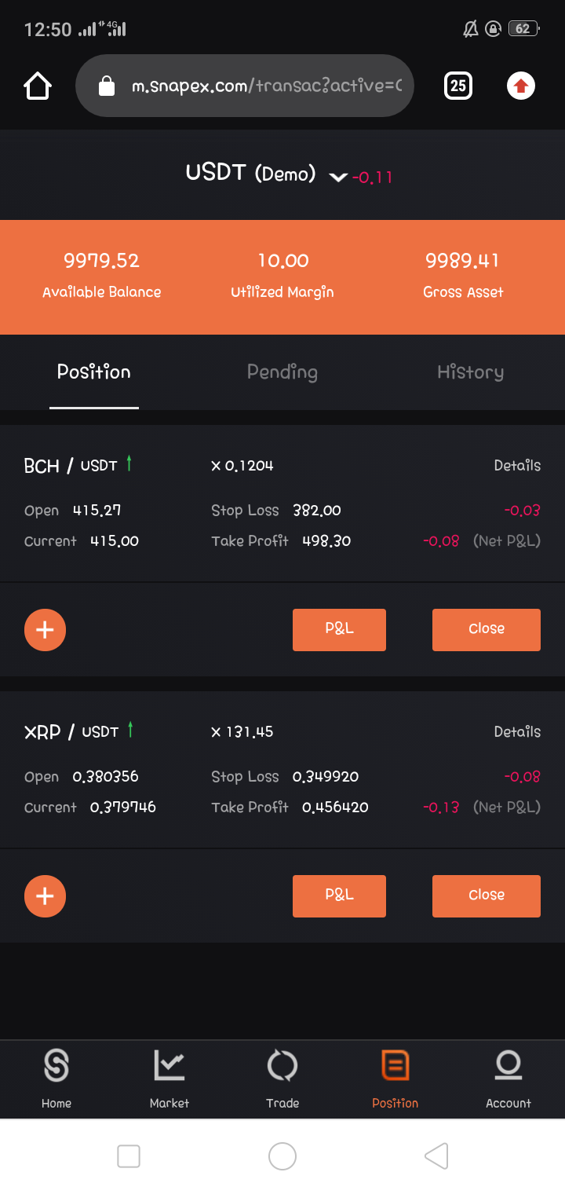The image size is (565, 1194).
Task: Switch to the History tab
Action: coord(470,372)
